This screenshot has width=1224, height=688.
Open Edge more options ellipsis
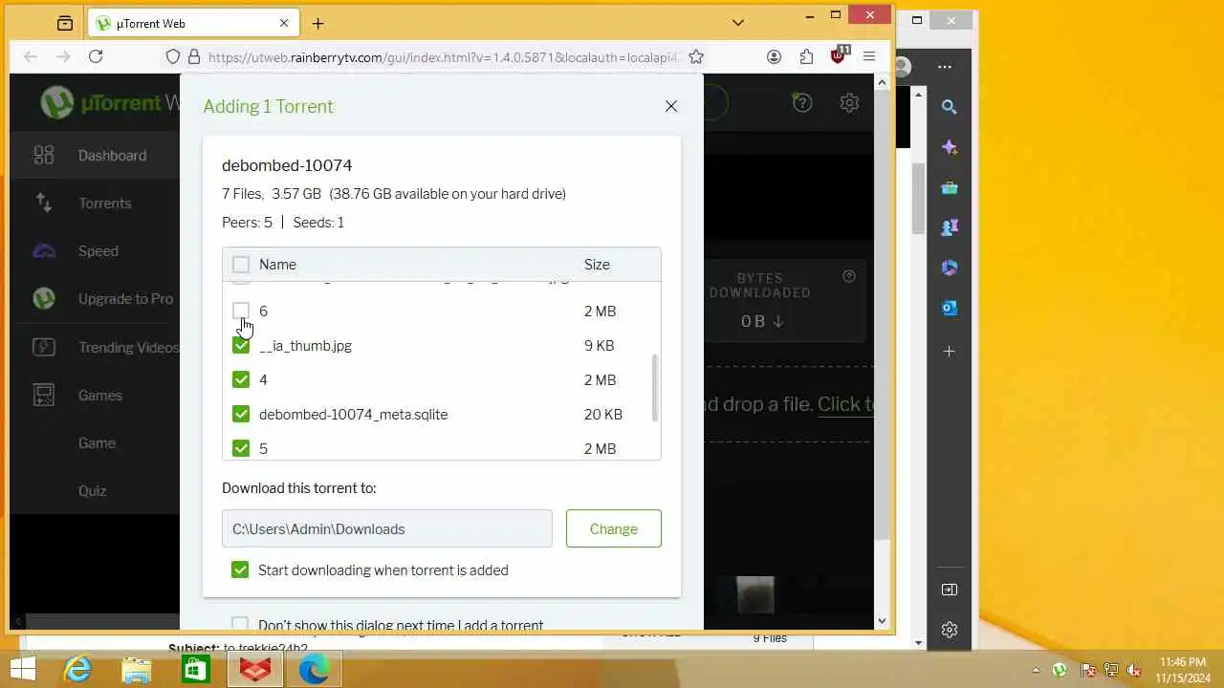pyautogui.click(x=945, y=67)
